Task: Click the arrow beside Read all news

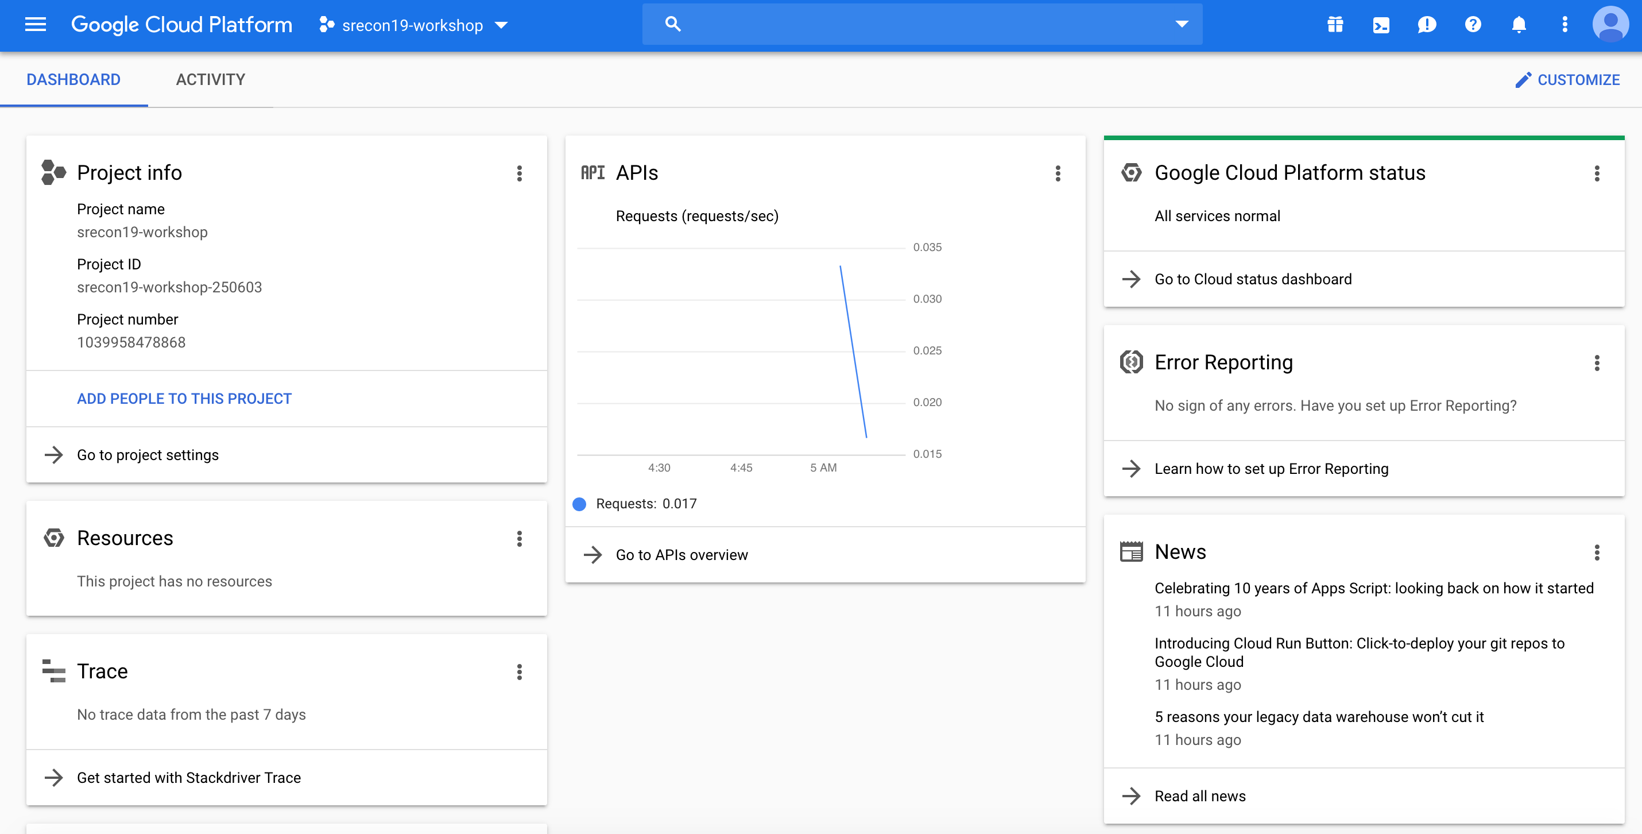Action: click(x=1132, y=796)
